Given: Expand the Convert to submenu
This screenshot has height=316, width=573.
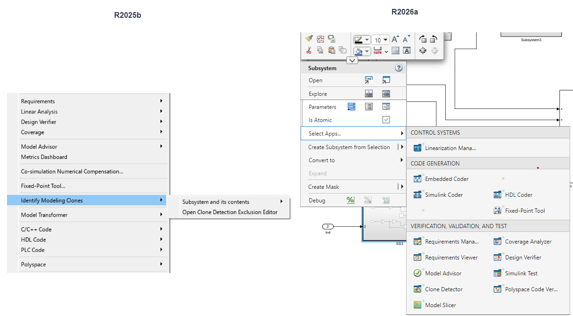Looking at the screenshot, I should coord(402,160).
